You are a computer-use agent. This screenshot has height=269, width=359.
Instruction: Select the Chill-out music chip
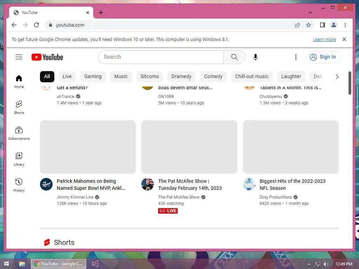point(252,76)
